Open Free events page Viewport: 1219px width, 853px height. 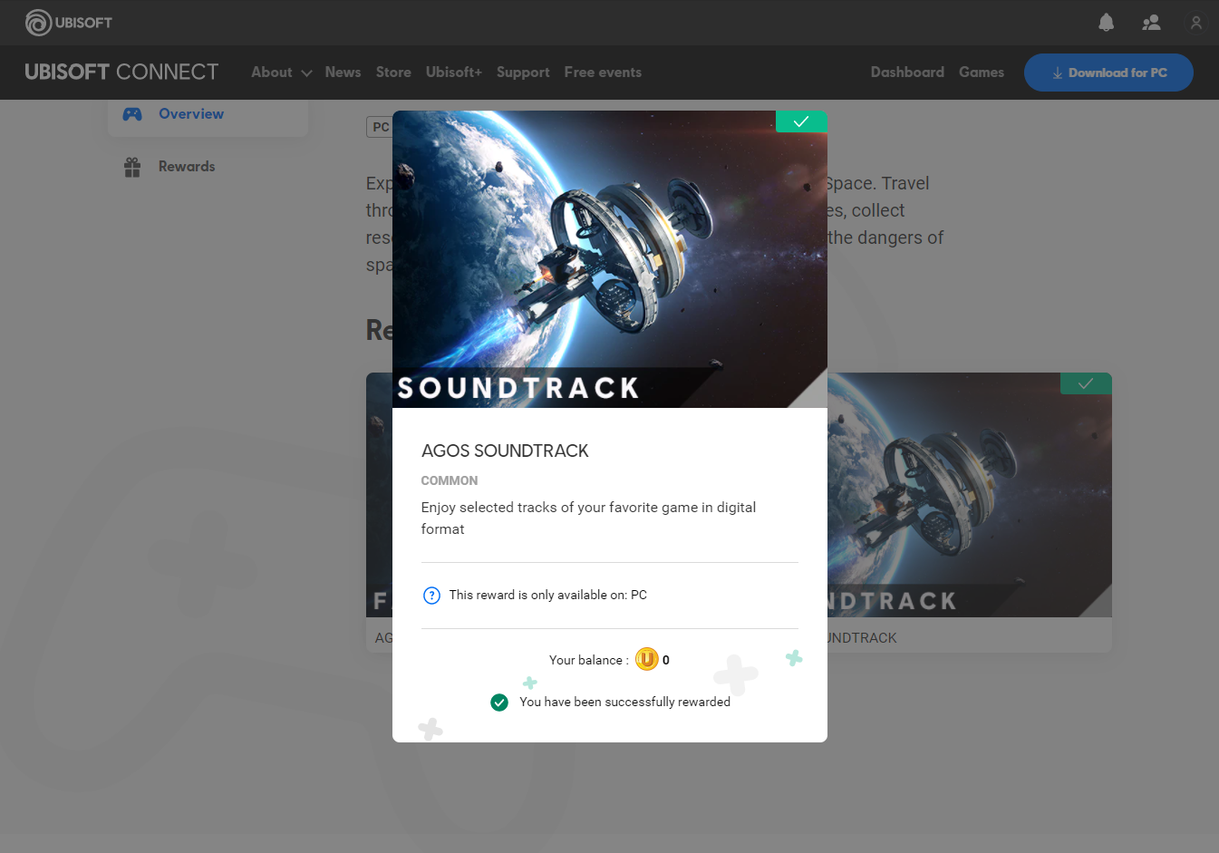(x=603, y=72)
